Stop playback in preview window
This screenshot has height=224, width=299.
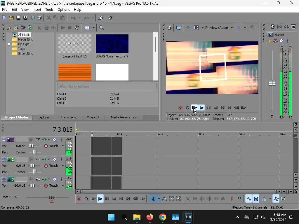click(x=216, y=108)
